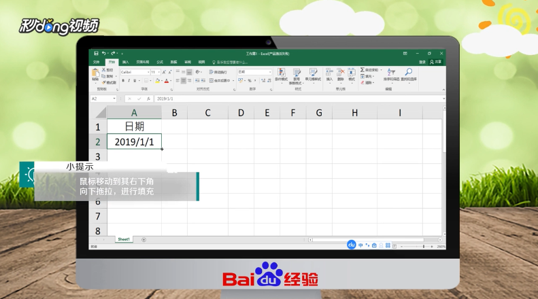Open fill color dropdown arrow
Screen dimensions: 538x299
(161, 81)
